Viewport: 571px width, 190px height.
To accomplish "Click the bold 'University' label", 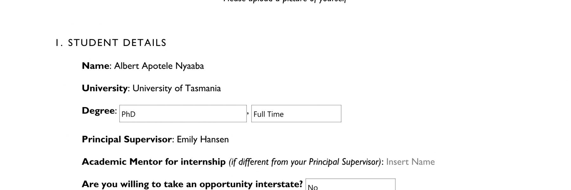I will point(105,88).
